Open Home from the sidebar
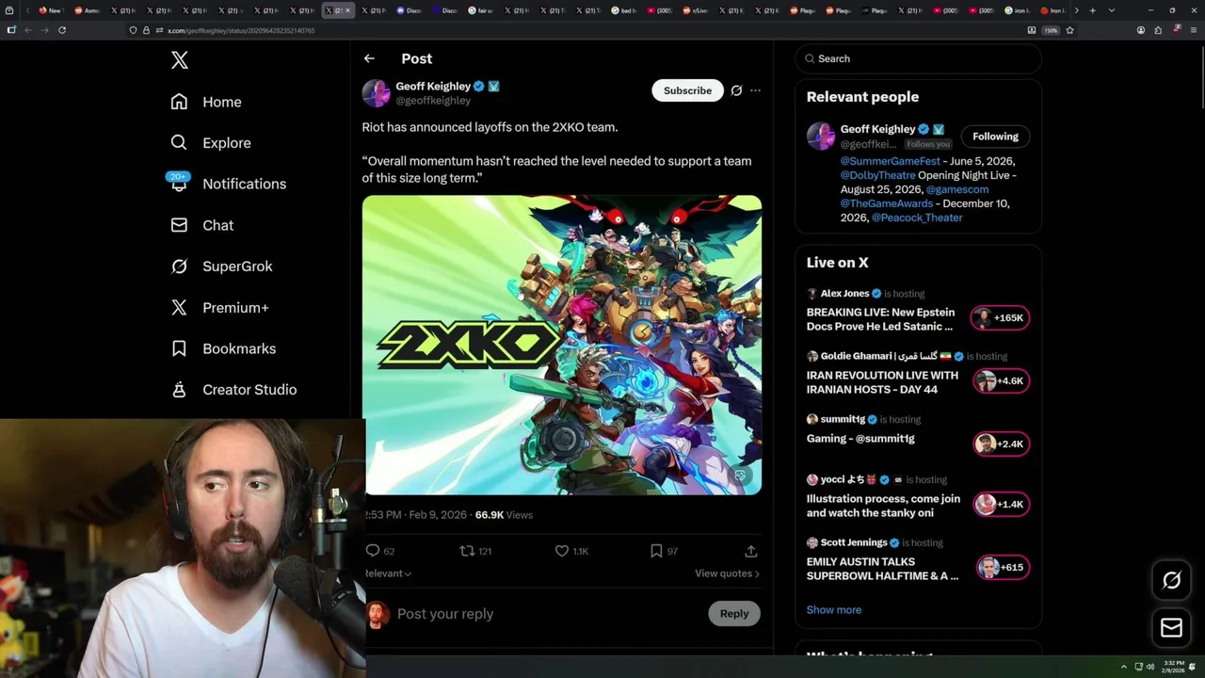This screenshot has height=678, width=1205. 206,102
